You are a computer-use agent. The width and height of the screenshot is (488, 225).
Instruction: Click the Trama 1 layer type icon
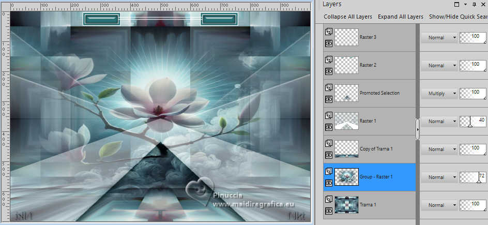[x=329, y=199]
